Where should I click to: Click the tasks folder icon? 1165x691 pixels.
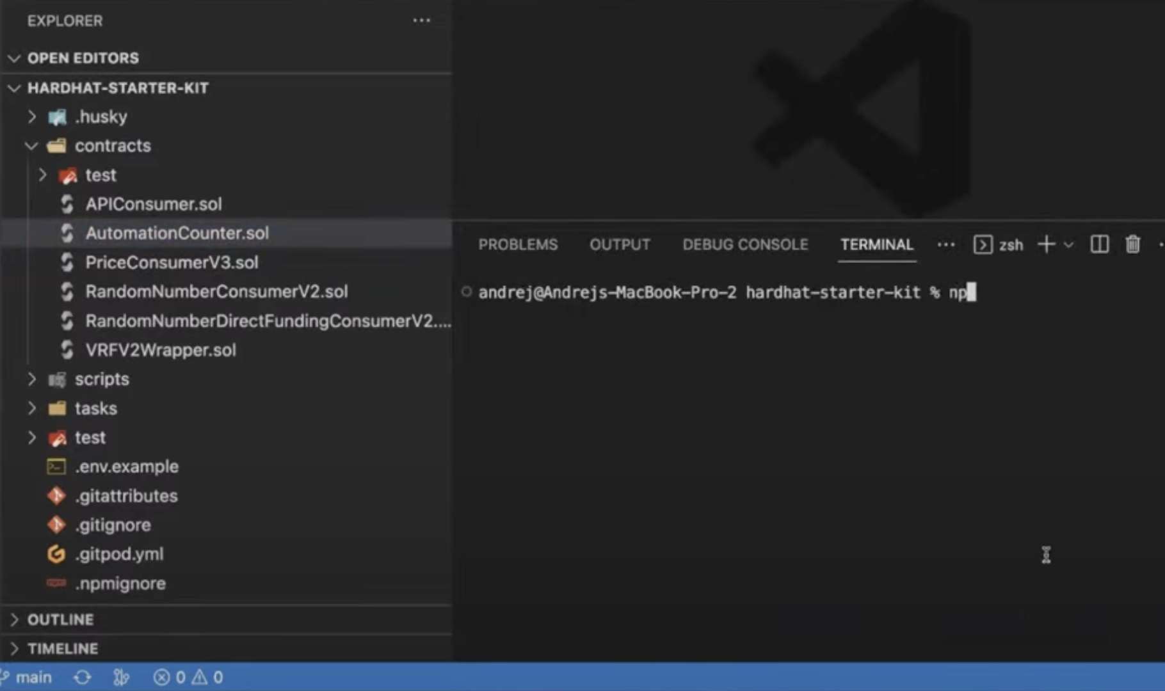pos(57,408)
